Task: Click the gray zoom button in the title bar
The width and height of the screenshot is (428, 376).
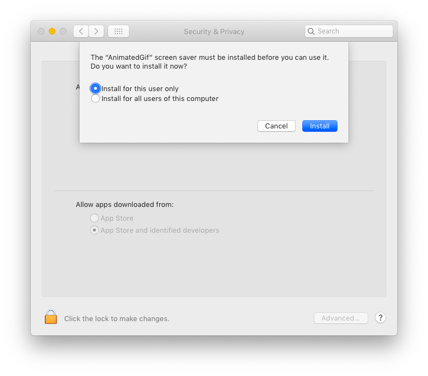Action: click(x=63, y=31)
